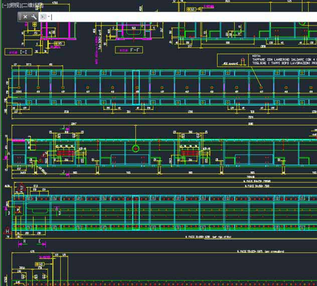Pick the green circle with red crosshair

pos(135,149)
